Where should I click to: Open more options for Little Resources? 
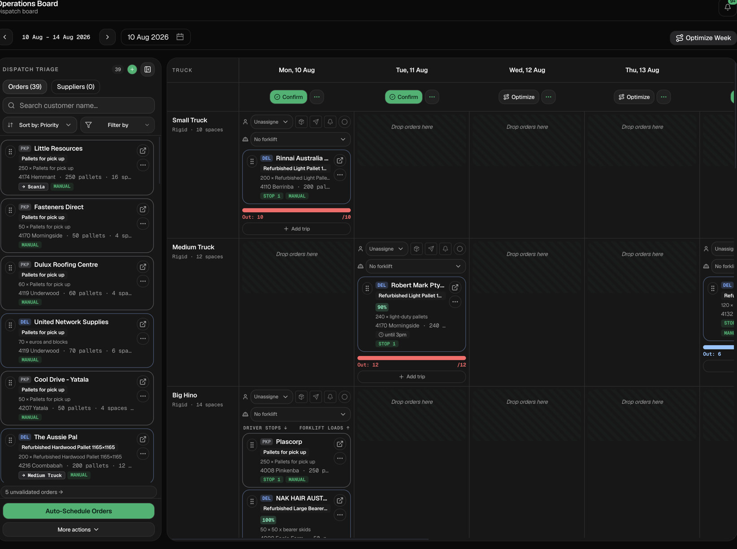point(143,165)
